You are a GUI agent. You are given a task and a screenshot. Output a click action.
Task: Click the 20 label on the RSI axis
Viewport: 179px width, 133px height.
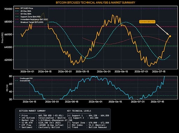[10, 99]
